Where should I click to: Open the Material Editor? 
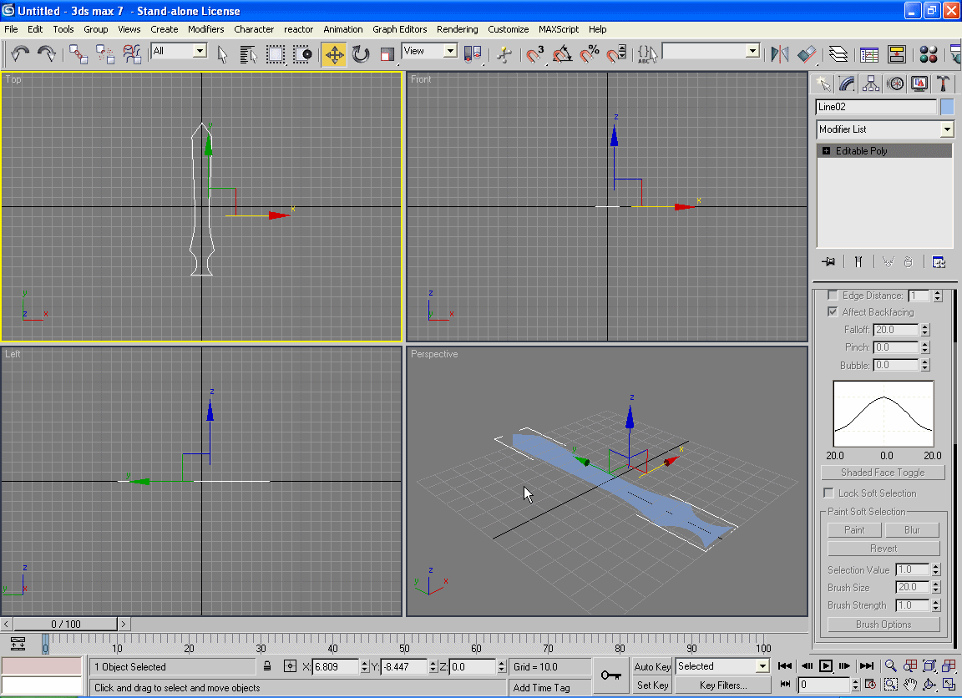(x=928, y=55)
